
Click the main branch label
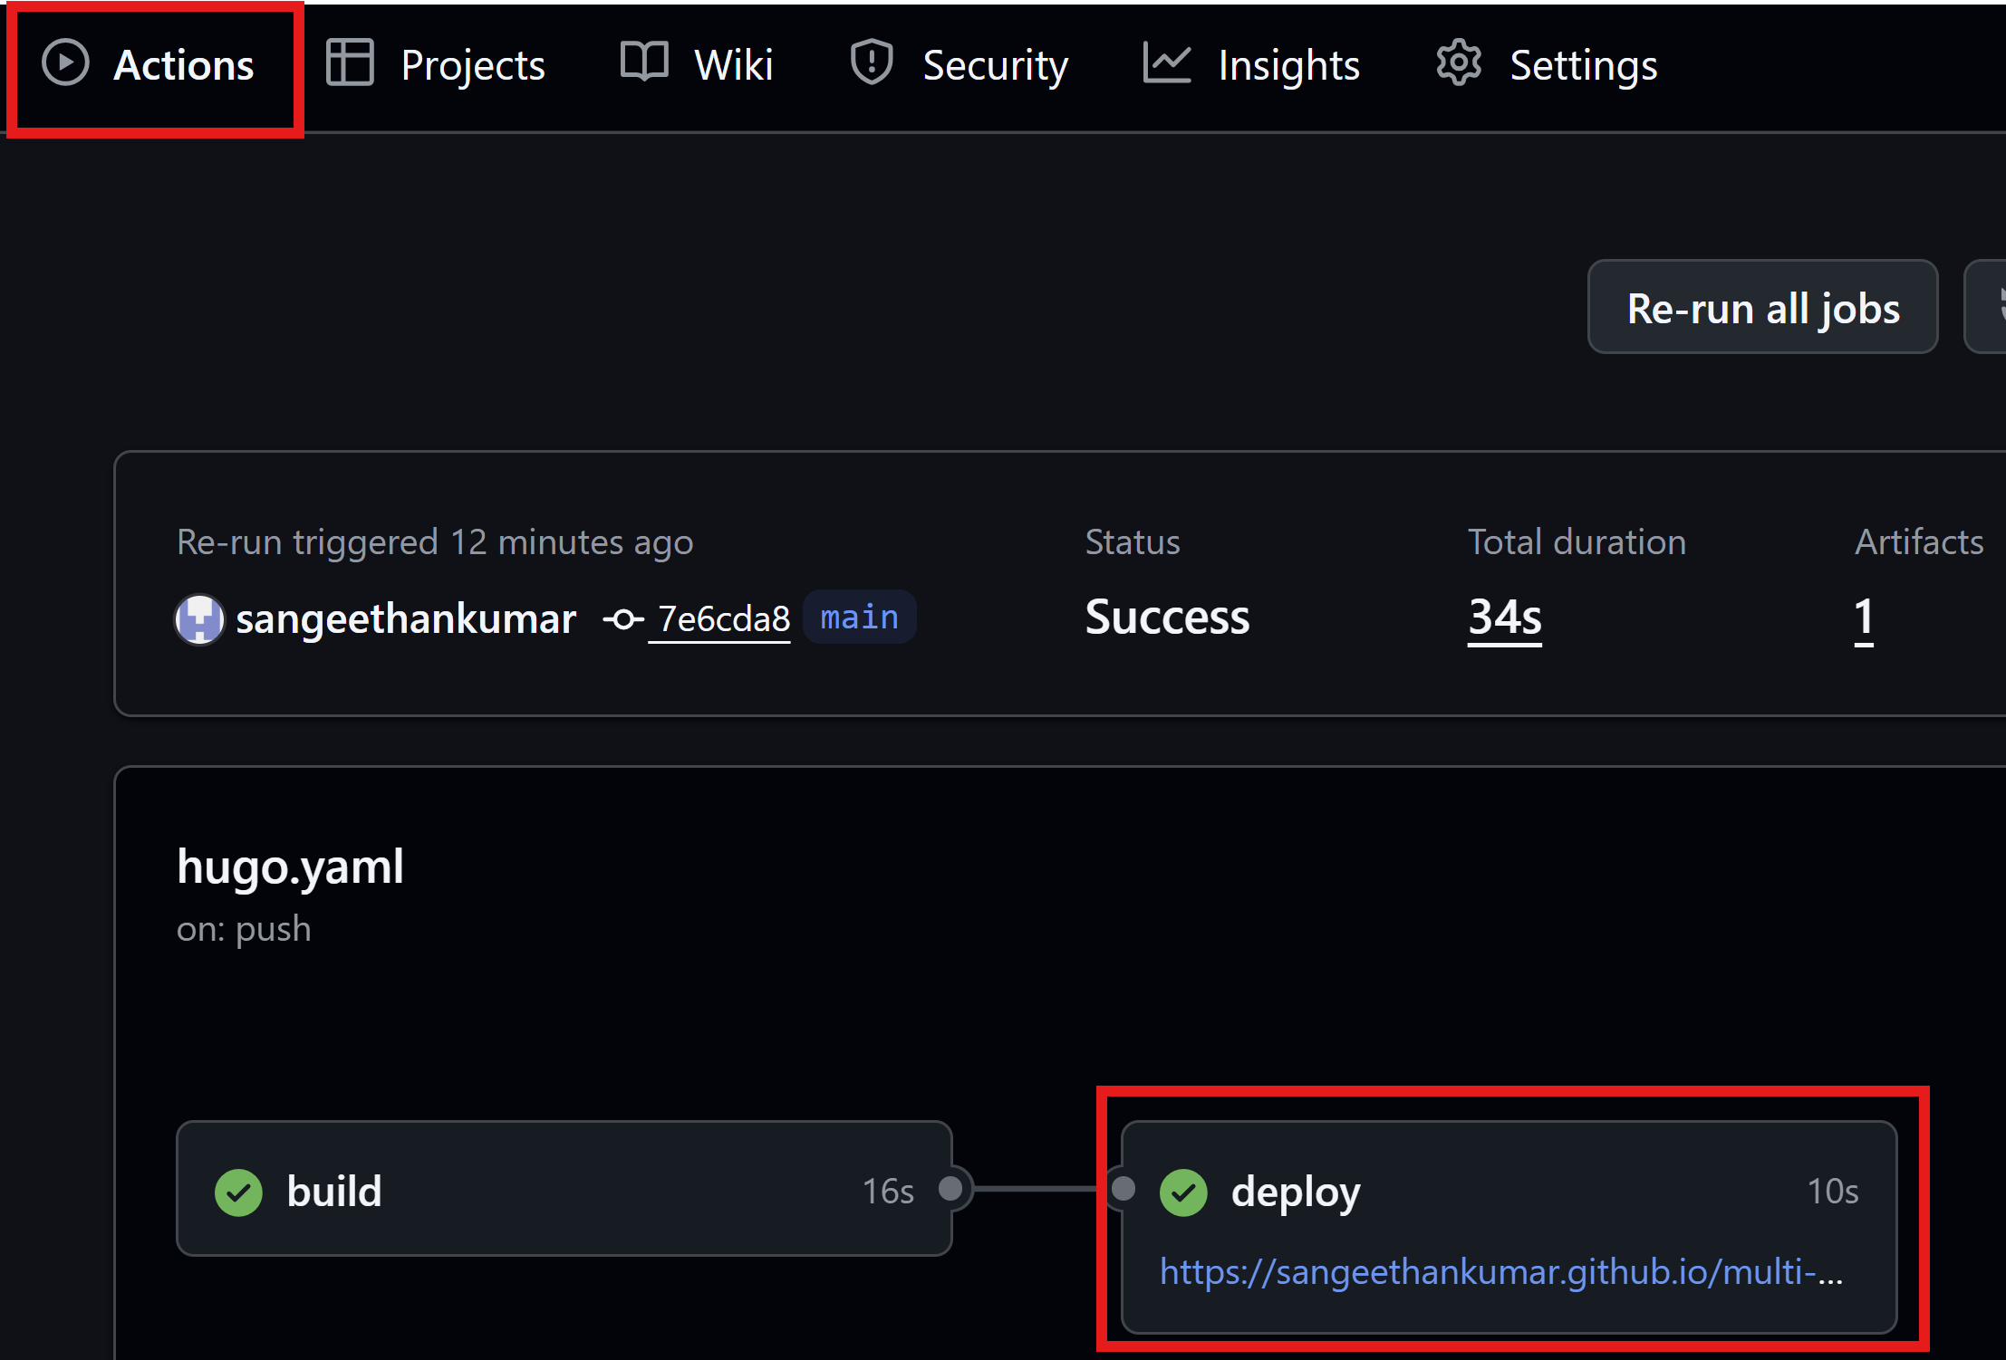(x=859, y=618)
